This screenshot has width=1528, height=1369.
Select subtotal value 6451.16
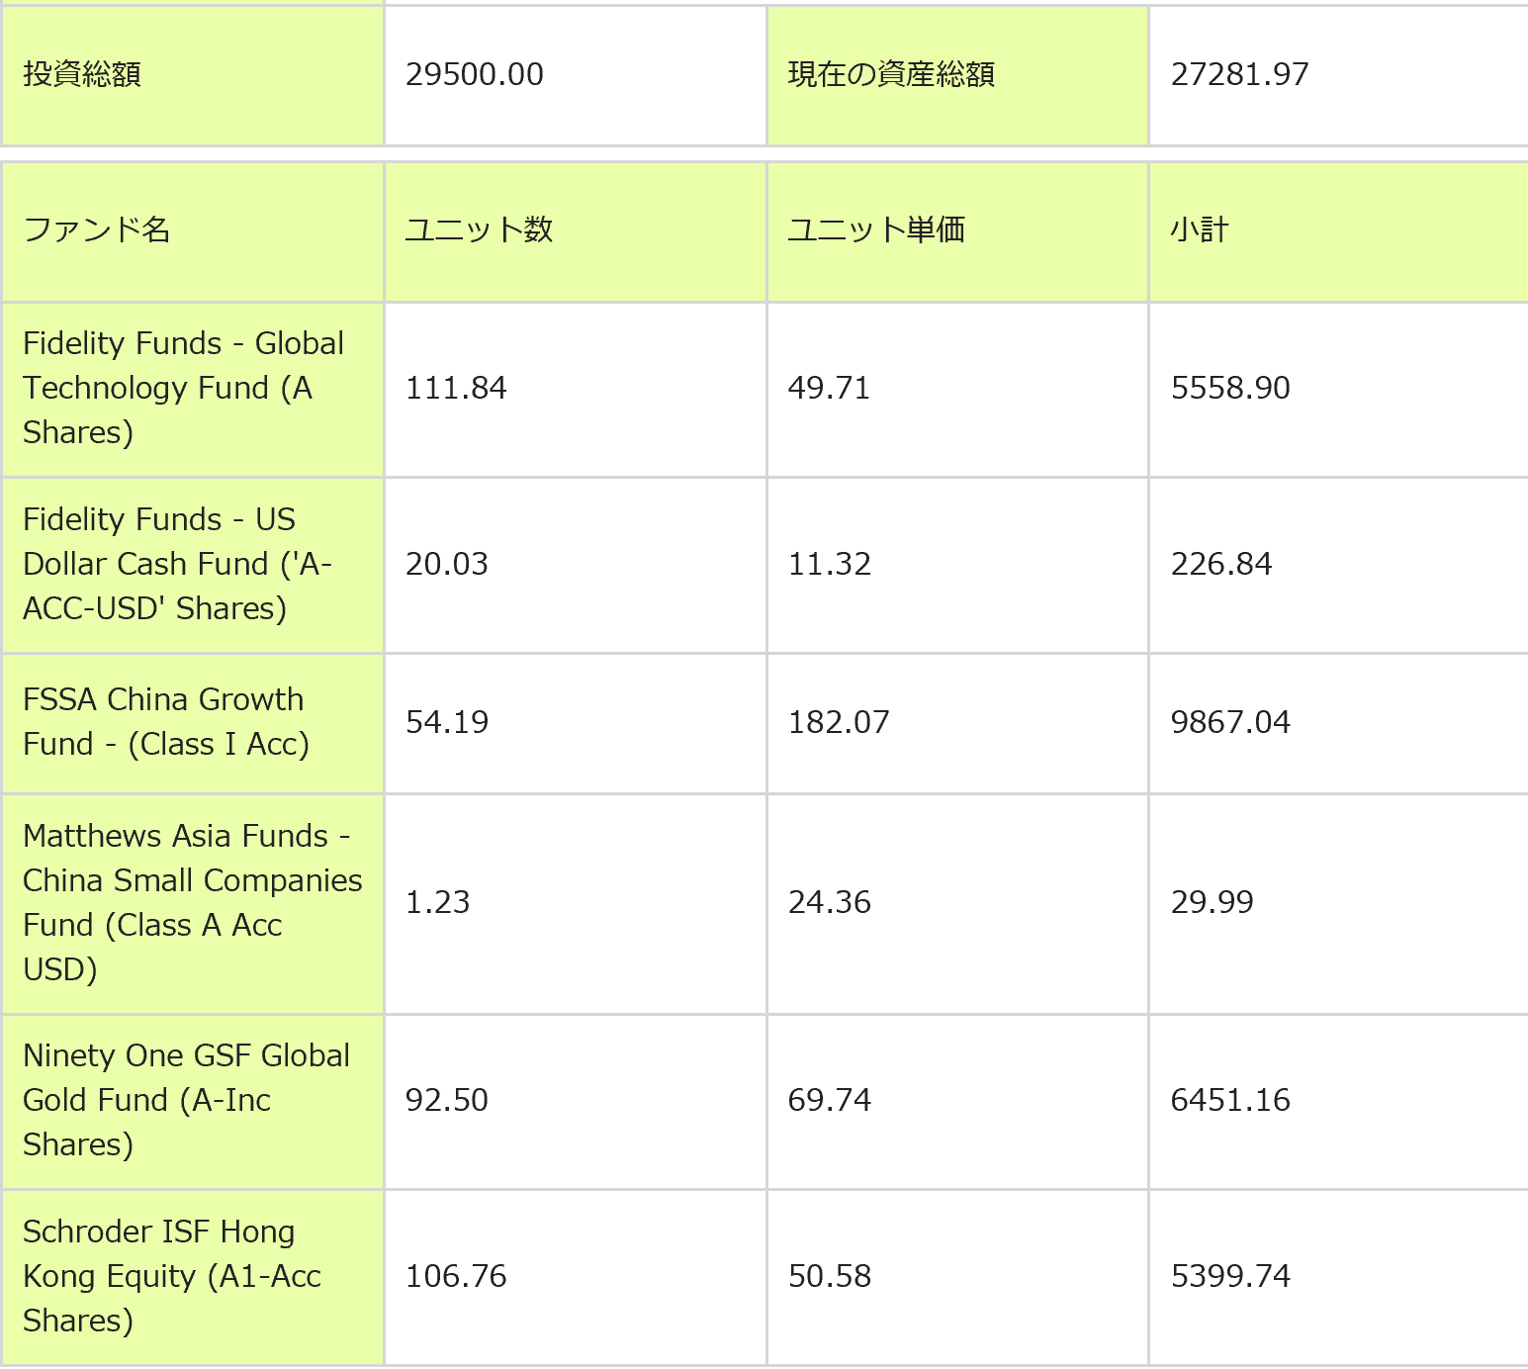pos(1230,1100)
